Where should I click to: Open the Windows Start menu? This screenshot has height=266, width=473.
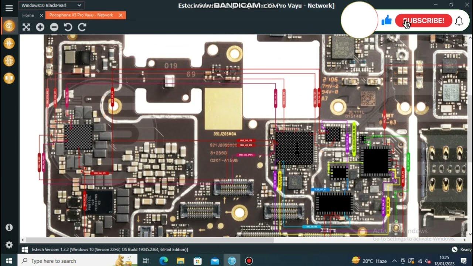9,261
